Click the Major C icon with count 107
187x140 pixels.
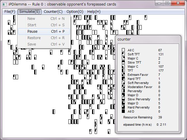[x=123, y=66]
